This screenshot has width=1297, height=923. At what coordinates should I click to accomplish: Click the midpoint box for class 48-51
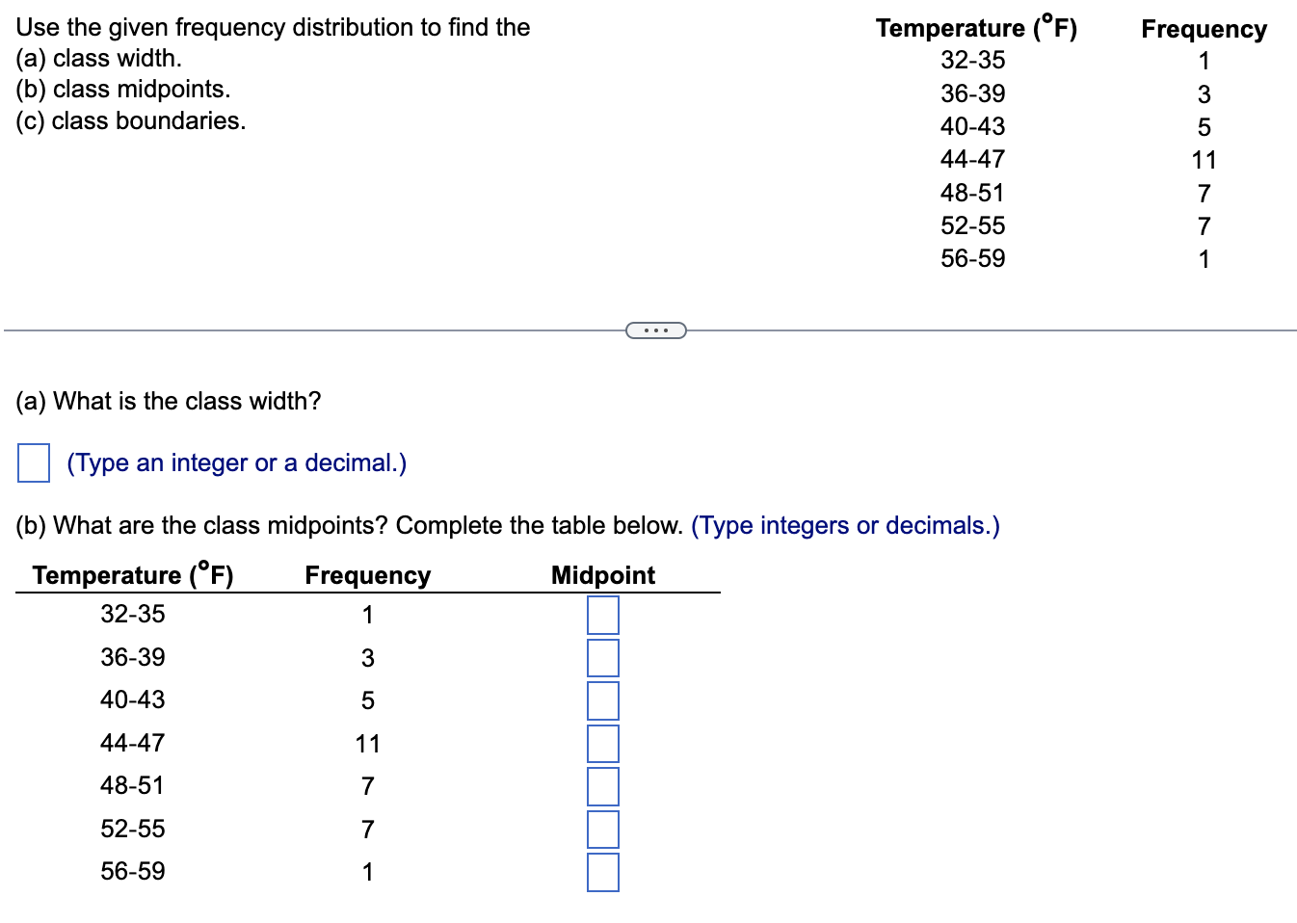pyautogui.click(x=601, y=785)
